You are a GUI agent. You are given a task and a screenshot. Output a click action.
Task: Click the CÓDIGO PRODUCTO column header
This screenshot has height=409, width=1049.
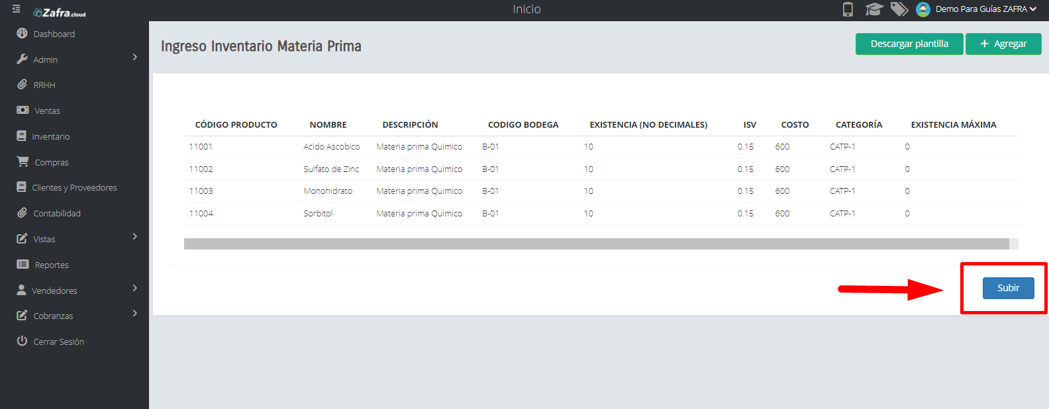[236, 124]
